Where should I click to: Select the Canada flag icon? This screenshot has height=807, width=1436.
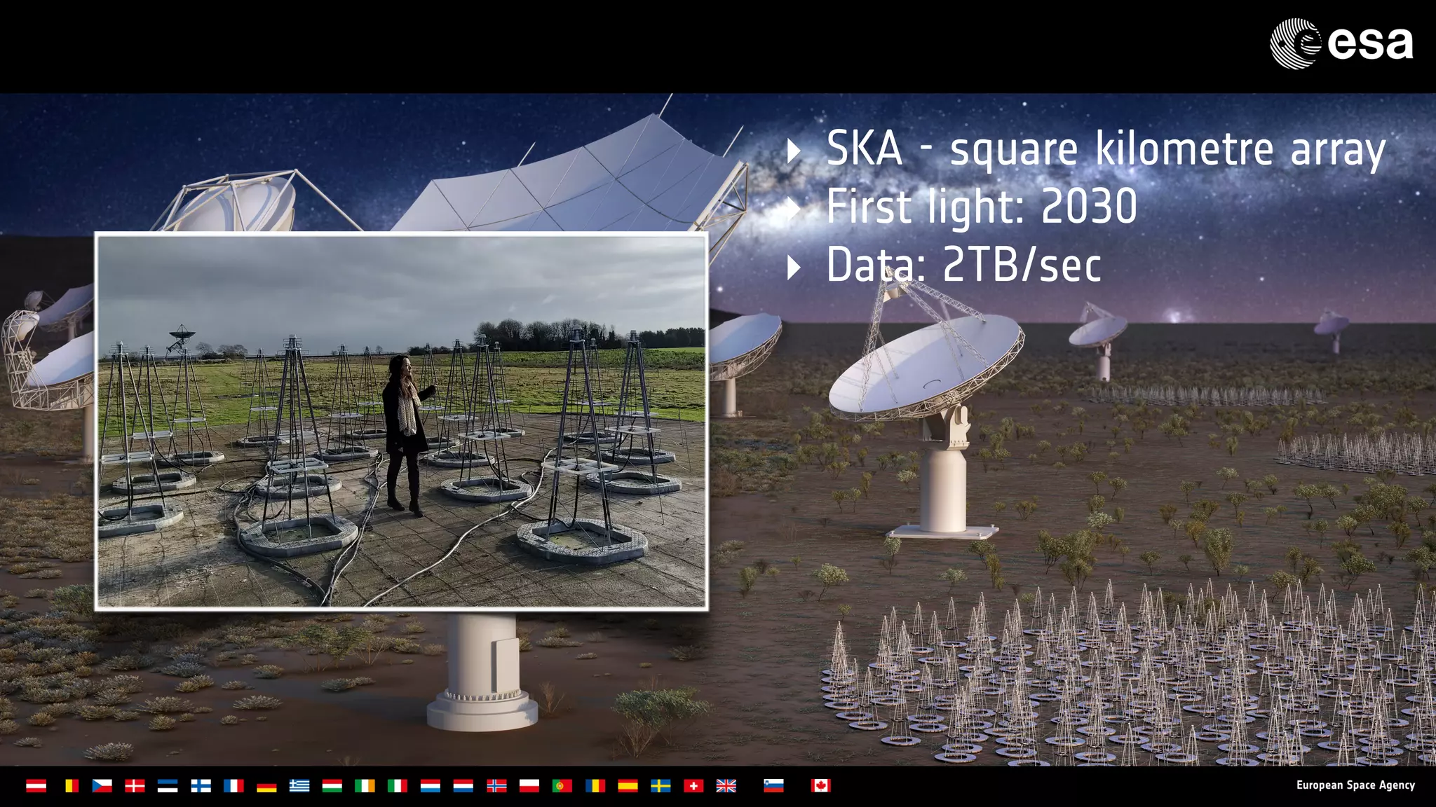pos(821,786)
